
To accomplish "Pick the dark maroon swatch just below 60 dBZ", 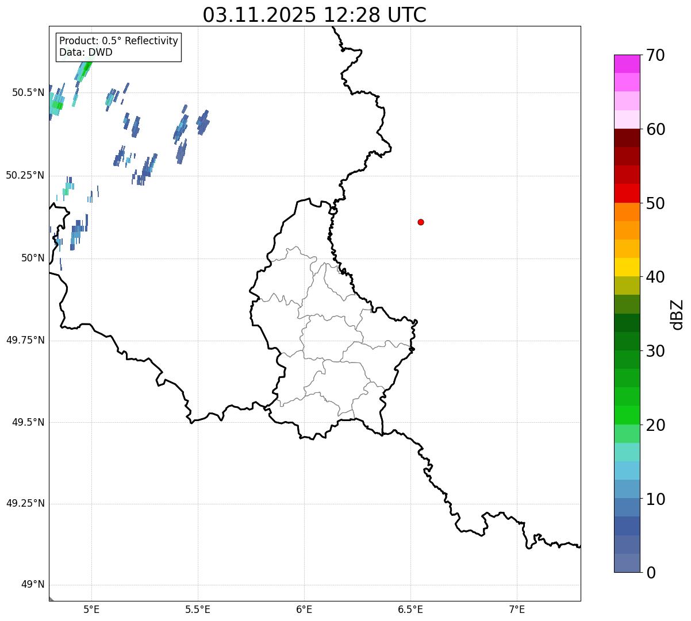I will pos(627,138).
